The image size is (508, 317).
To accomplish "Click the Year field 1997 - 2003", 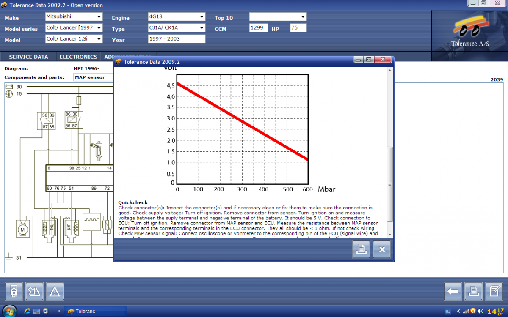I will (177, 39).
